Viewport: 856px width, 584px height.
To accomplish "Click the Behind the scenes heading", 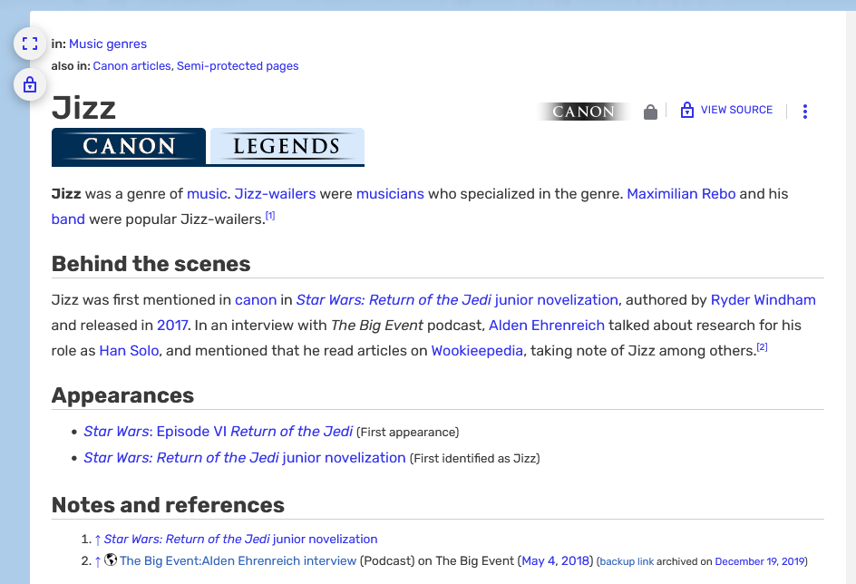I will (151, 264).
